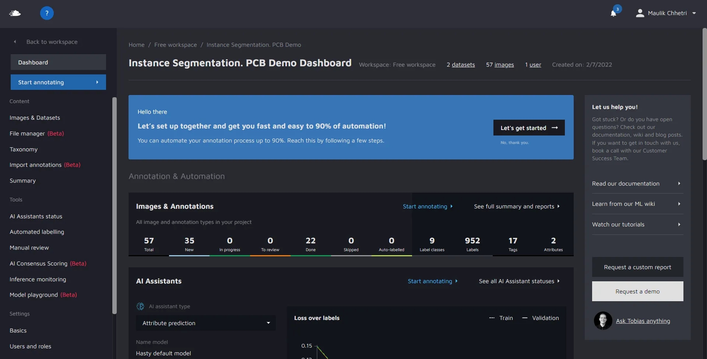Click arrow icon on Let's get started

[555, 128]
